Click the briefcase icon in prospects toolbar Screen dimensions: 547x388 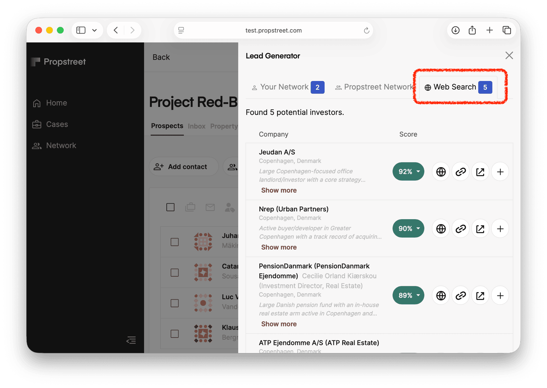click(x=190, y=207)
